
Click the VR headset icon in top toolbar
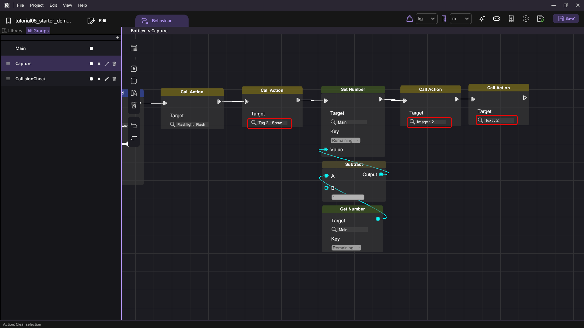(497, 19)
